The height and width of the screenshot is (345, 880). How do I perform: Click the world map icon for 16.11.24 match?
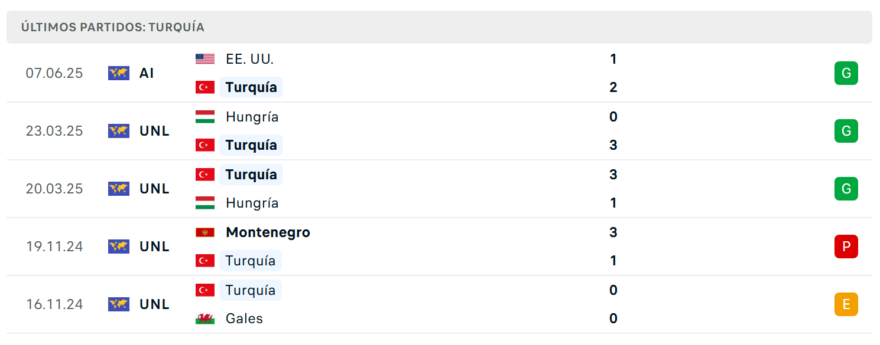[119, 304]
